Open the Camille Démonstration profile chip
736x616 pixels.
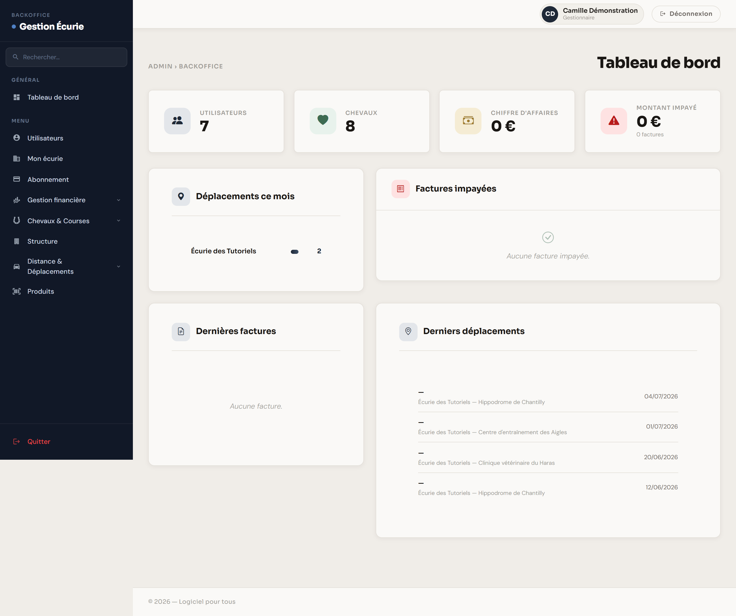(592, 14)
